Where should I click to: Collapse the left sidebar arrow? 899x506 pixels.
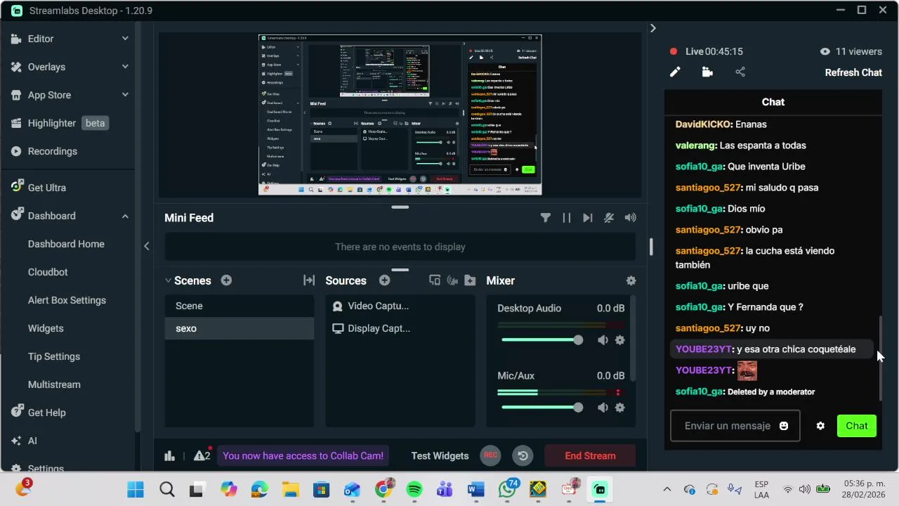(x=146, y=246)
